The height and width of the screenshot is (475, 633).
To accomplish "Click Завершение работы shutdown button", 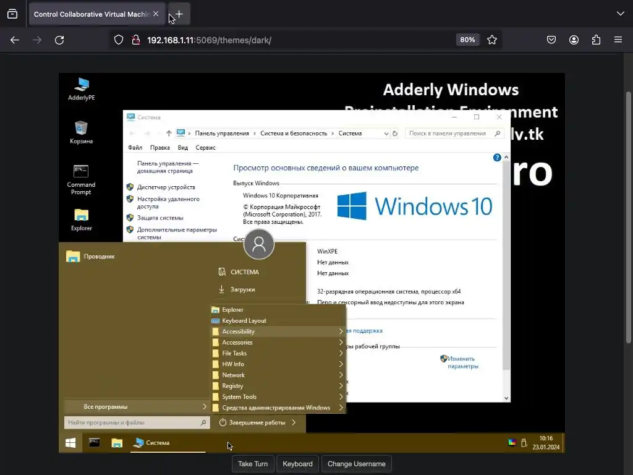I will [x=252, y=422].
